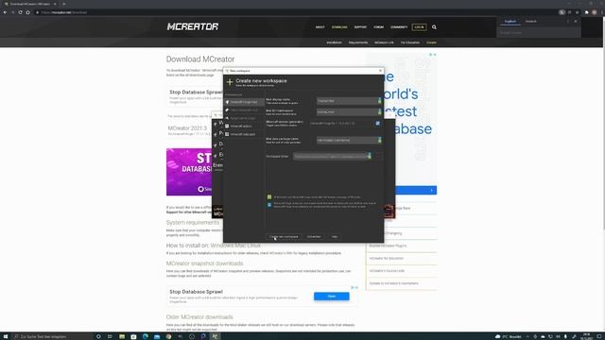Open COMMUNITY in the MCreator site menu
Image resolution: width=605 pixels, height=340 pixels.
coord(399,27)
